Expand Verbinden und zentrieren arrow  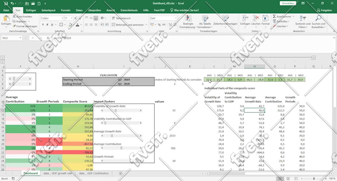point(146,25)
